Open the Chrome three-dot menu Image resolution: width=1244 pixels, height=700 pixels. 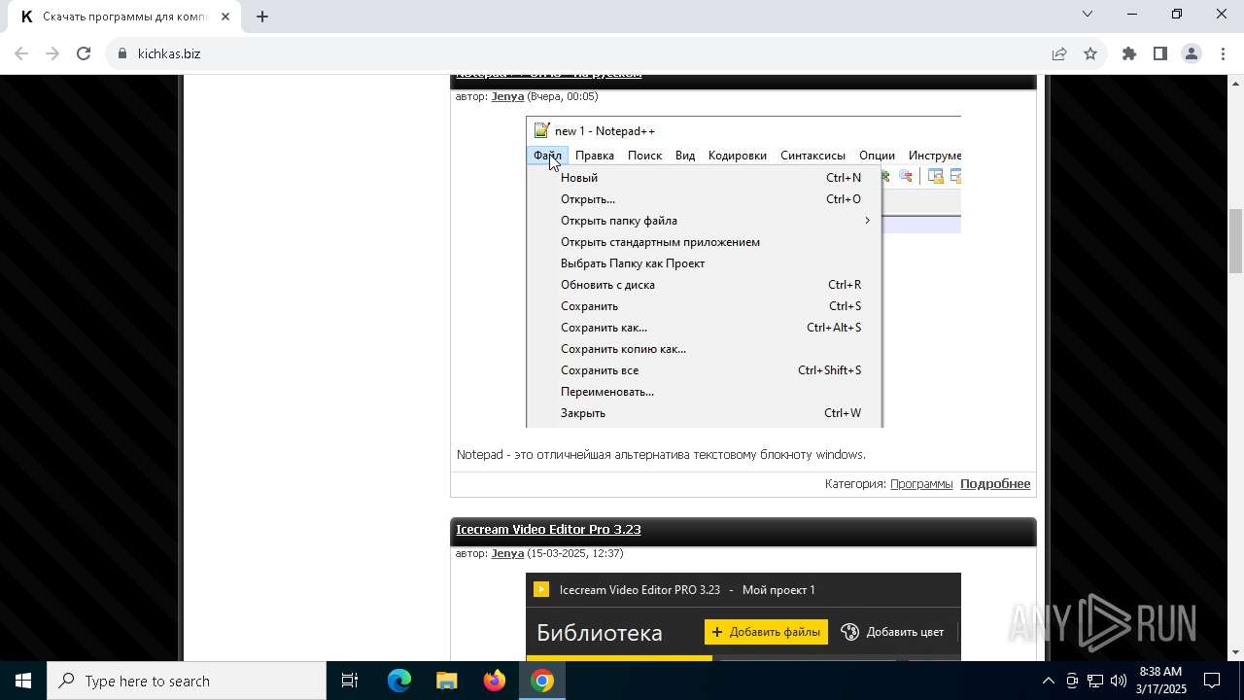1223,53
